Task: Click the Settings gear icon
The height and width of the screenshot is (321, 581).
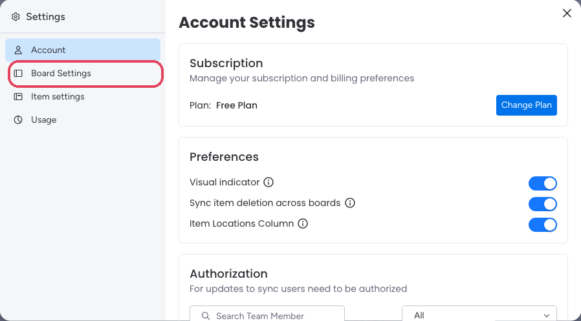Action: tap(16, 17)
